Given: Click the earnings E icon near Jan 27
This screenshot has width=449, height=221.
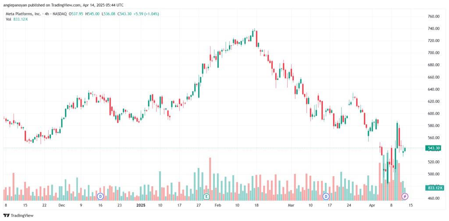Looking at the screenshot, I should tap(206, 196).
